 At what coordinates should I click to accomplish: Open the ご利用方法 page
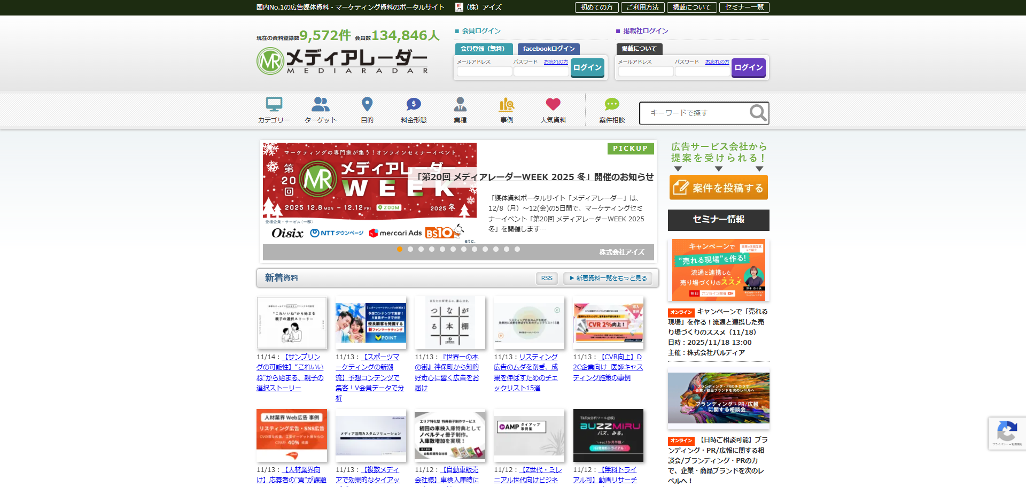pos(643,7)
